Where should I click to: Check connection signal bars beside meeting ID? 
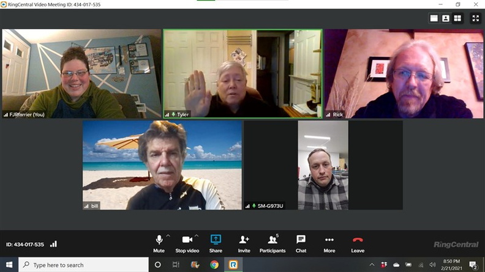(53, 244)
